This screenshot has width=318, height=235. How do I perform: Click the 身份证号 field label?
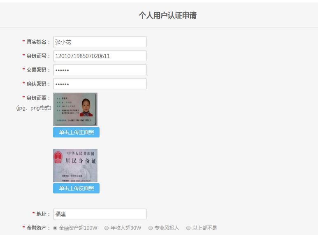click(38, 56)
